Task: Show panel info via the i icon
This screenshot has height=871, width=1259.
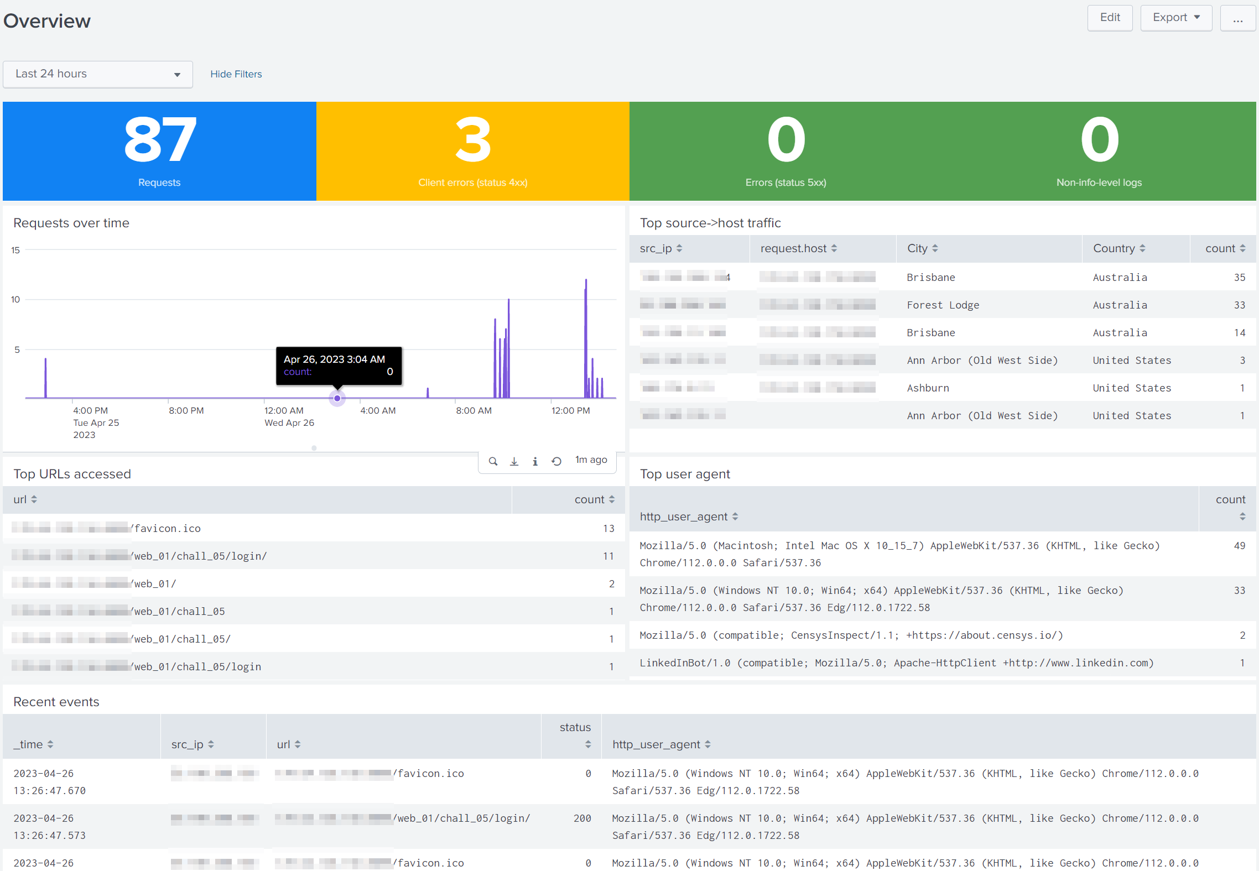Action: [x=535, y=461]
